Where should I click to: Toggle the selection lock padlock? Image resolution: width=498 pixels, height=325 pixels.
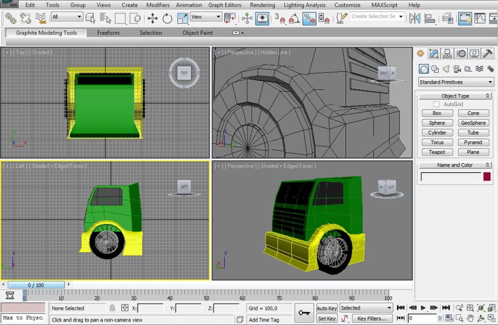(x=112, y=308)
